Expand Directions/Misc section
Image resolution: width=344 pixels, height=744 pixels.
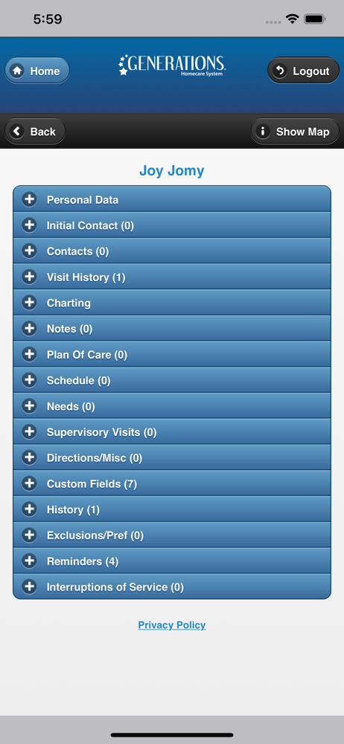tap(172, 458)
